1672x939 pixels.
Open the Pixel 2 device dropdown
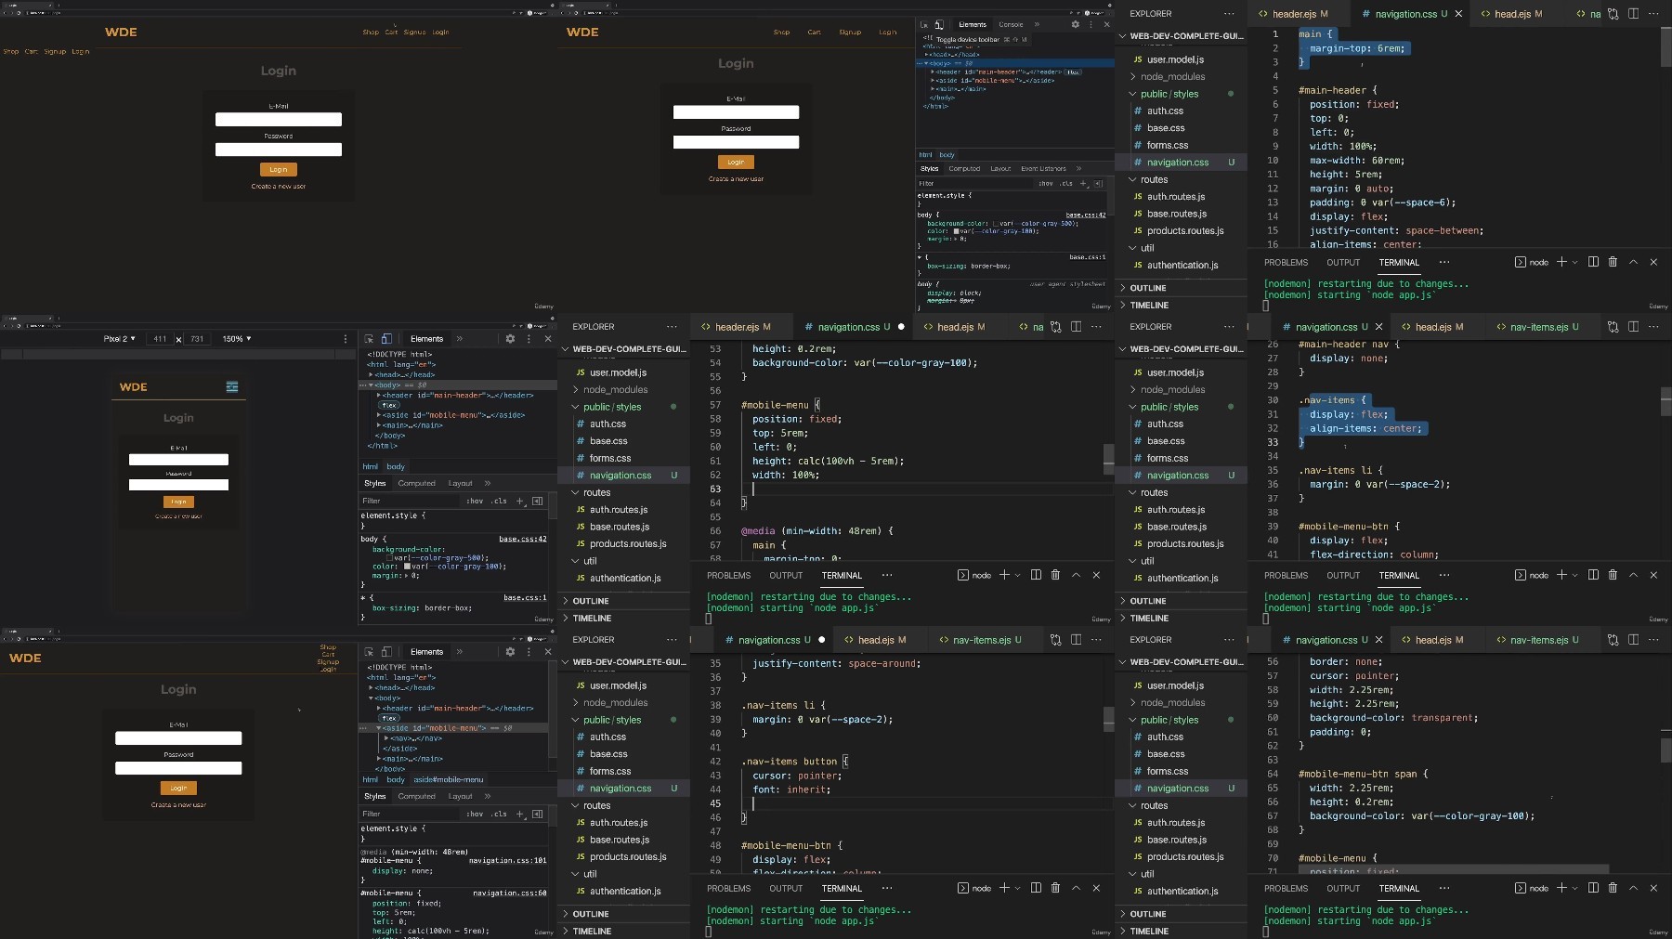pyautogui.click(x=120, y=339)
